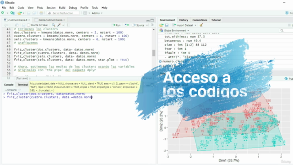Go back to previous source location
The image size is (293, 165).
coord(5,25)
